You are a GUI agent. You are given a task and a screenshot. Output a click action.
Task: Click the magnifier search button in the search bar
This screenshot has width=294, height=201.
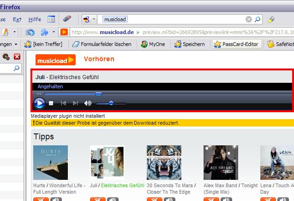point(258,19)
